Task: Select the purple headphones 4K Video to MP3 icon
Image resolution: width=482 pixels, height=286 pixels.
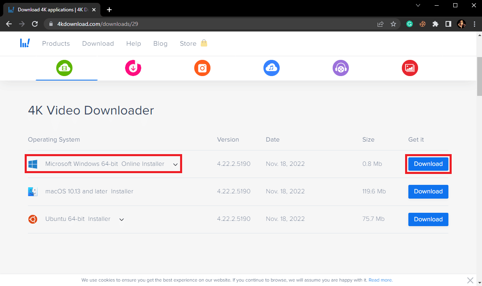Action: (341, 68)
